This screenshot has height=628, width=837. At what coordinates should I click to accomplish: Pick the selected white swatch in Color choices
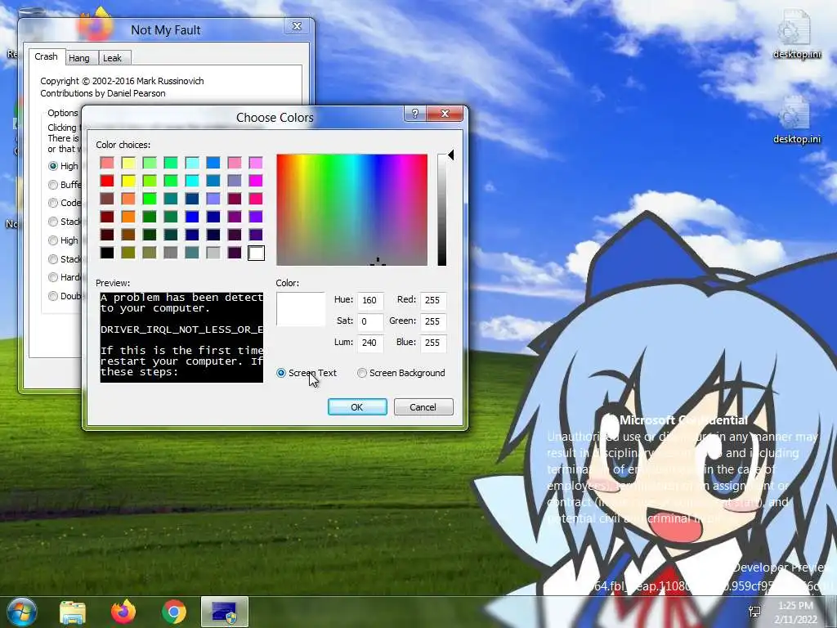point(256,253)
